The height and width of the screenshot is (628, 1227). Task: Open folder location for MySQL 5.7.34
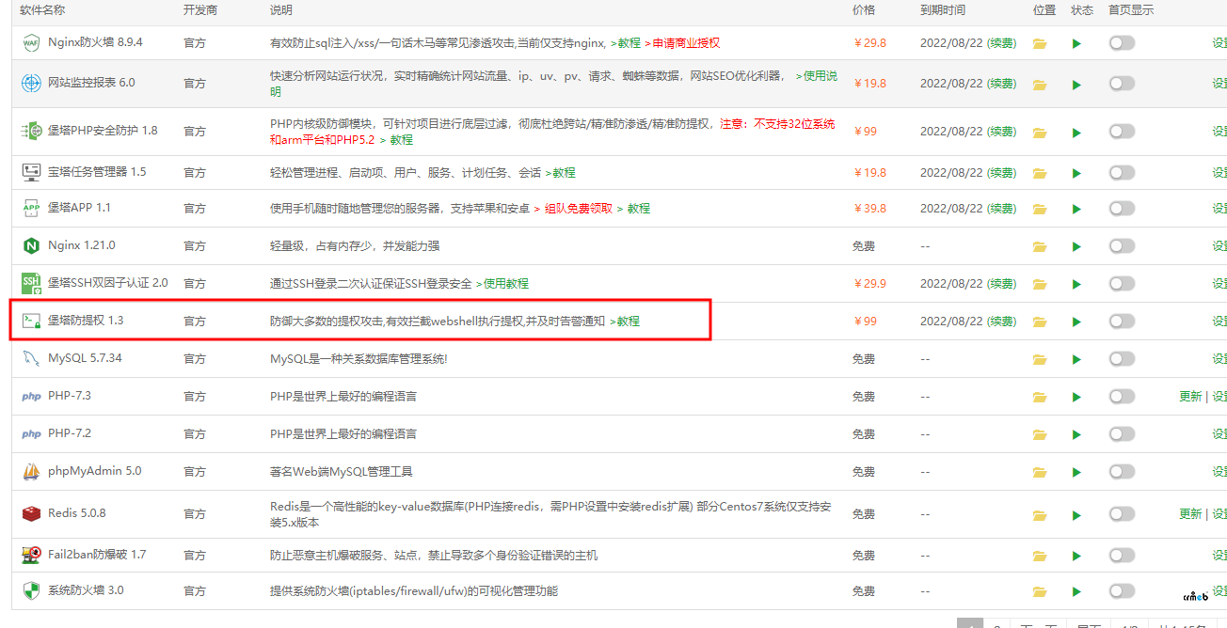[x=1040, y=359]
